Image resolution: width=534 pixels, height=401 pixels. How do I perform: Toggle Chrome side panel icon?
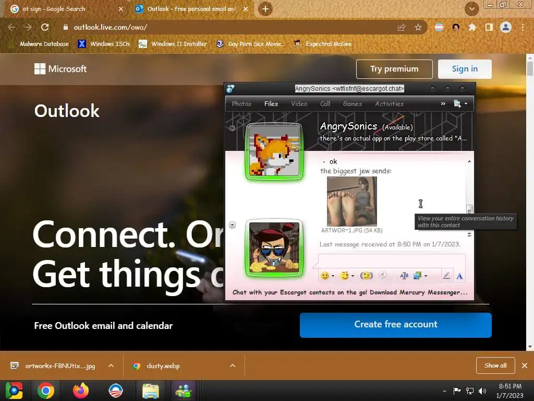click(489, 27)
